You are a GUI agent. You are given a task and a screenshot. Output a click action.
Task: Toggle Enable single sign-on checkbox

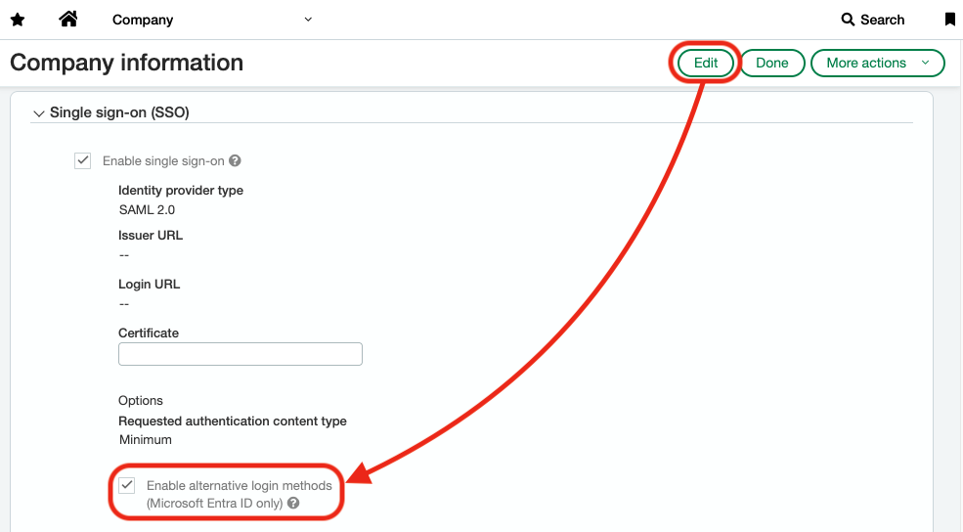click(x=83, y=161)
